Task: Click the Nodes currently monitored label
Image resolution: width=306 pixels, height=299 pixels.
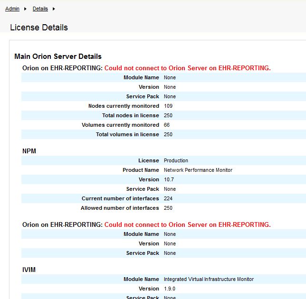Action: [124, 106]
